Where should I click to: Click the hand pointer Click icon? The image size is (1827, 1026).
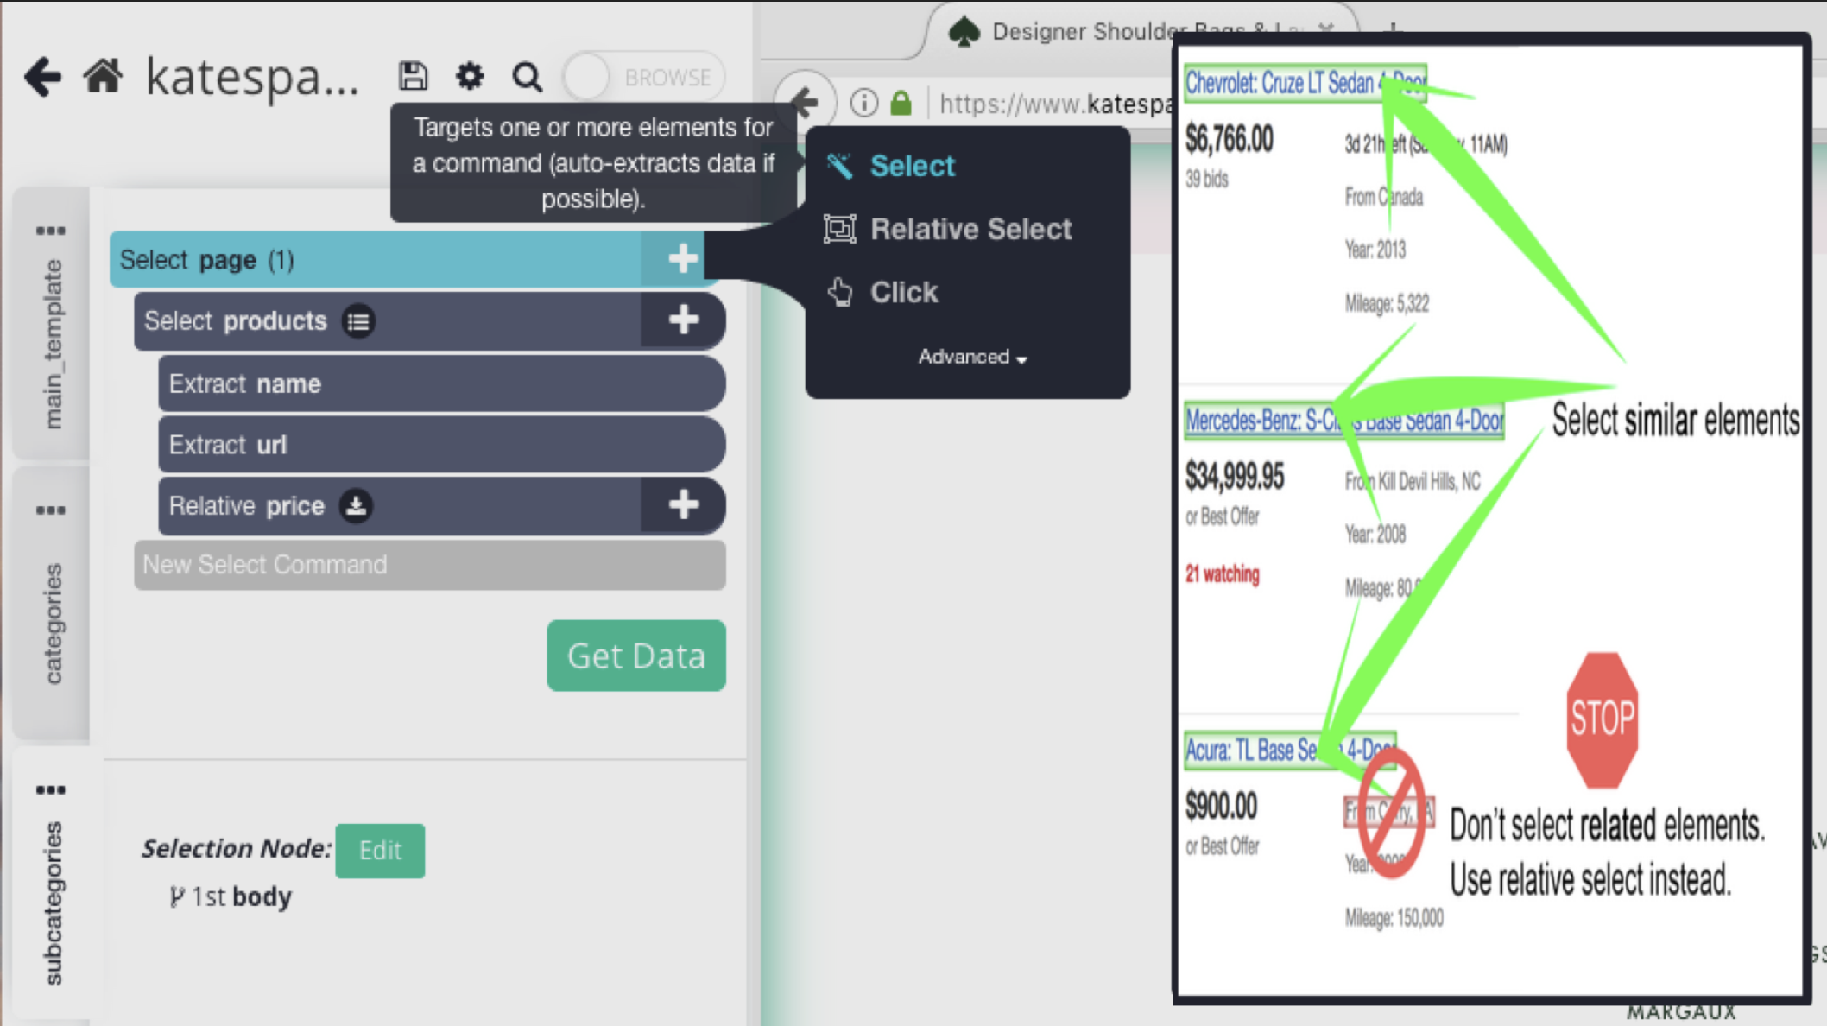tap(839, 292)
